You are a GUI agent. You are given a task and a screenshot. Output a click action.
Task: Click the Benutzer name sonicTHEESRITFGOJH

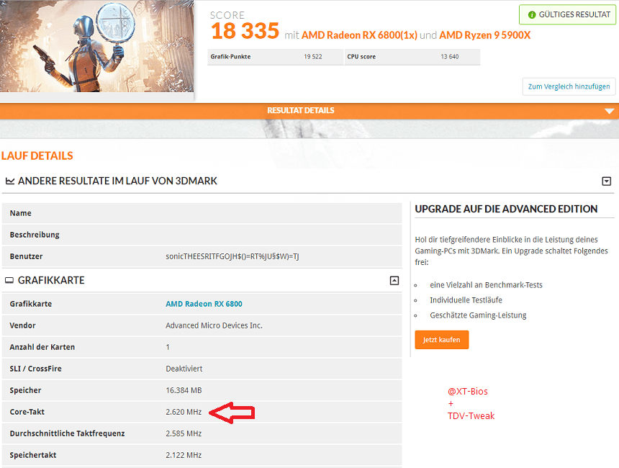coord(232,256)
